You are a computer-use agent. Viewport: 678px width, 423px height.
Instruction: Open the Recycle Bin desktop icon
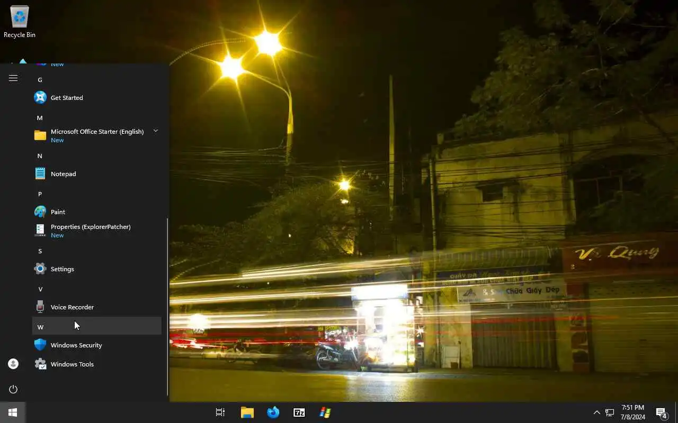pyautogui.click(x=20, y=22)
